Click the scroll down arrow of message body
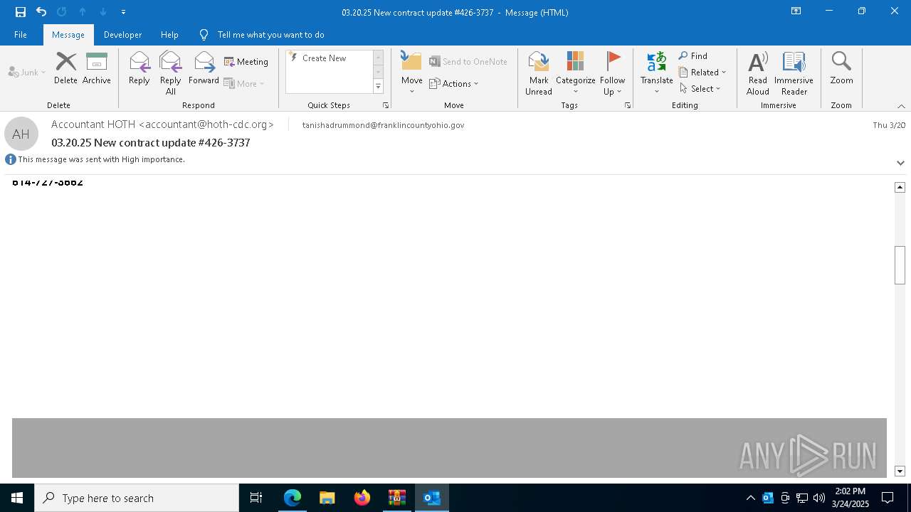Viewport: 911px width, 512px height. click(900, 471)
